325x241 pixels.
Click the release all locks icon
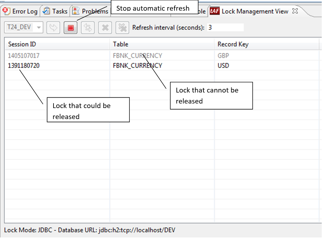(122, 28)
